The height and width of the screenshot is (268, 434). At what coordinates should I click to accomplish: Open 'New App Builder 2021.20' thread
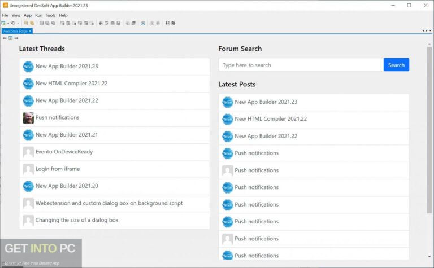click(x=67, y=186)
